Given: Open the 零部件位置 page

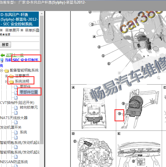Looking at the screenshot, I should tap(29, 92).
